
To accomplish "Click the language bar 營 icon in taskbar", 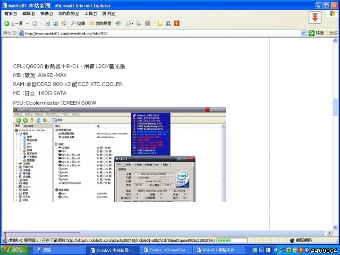I will click(254, 250).
